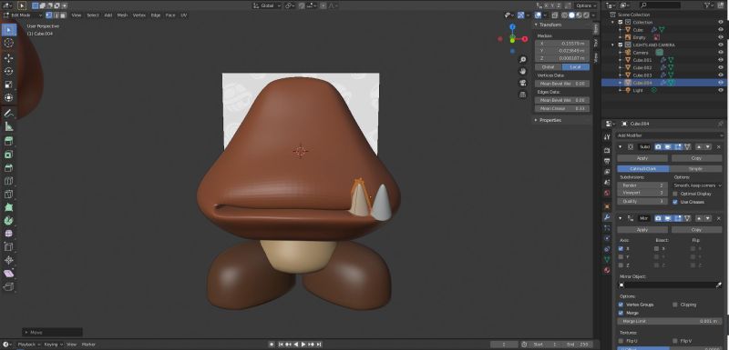
Task: Activate the Extrude Region tool
Action: (8, 141)
